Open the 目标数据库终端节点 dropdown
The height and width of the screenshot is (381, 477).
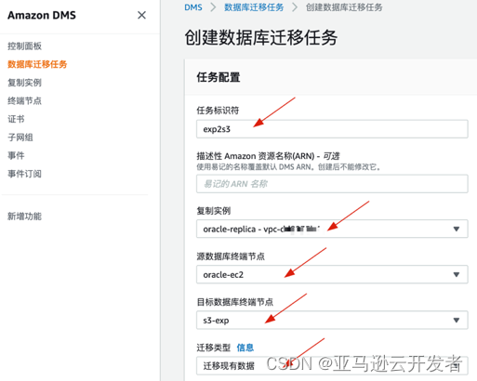click(332, 320)
